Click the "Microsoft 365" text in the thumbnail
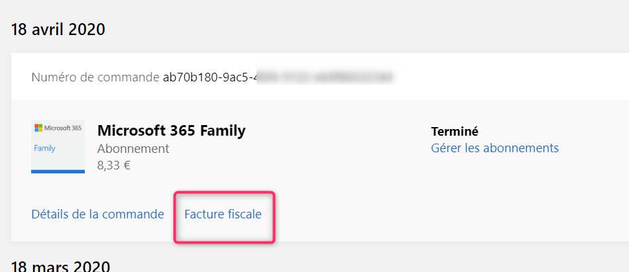The height and width of the screenshot is (272, 629). click(x=62, y=128)
